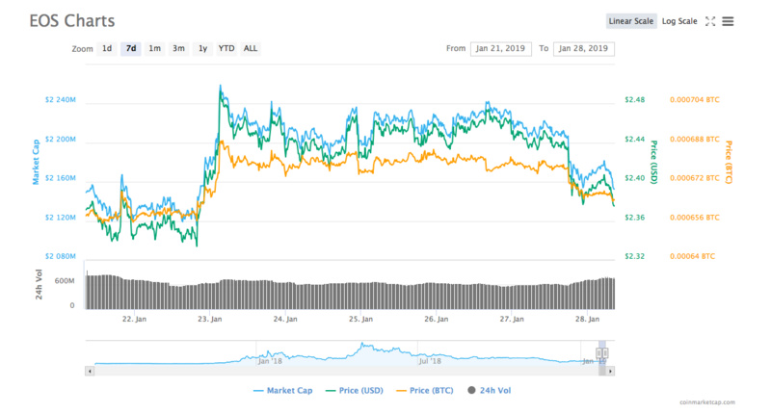Image resolution: width=771 pixels, height=414 pixels.
Task: Click the 25. Jan axis label
Action: coord(360,320)
